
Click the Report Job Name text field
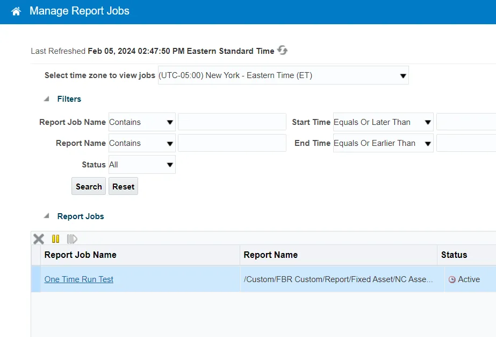pos(232,122)
